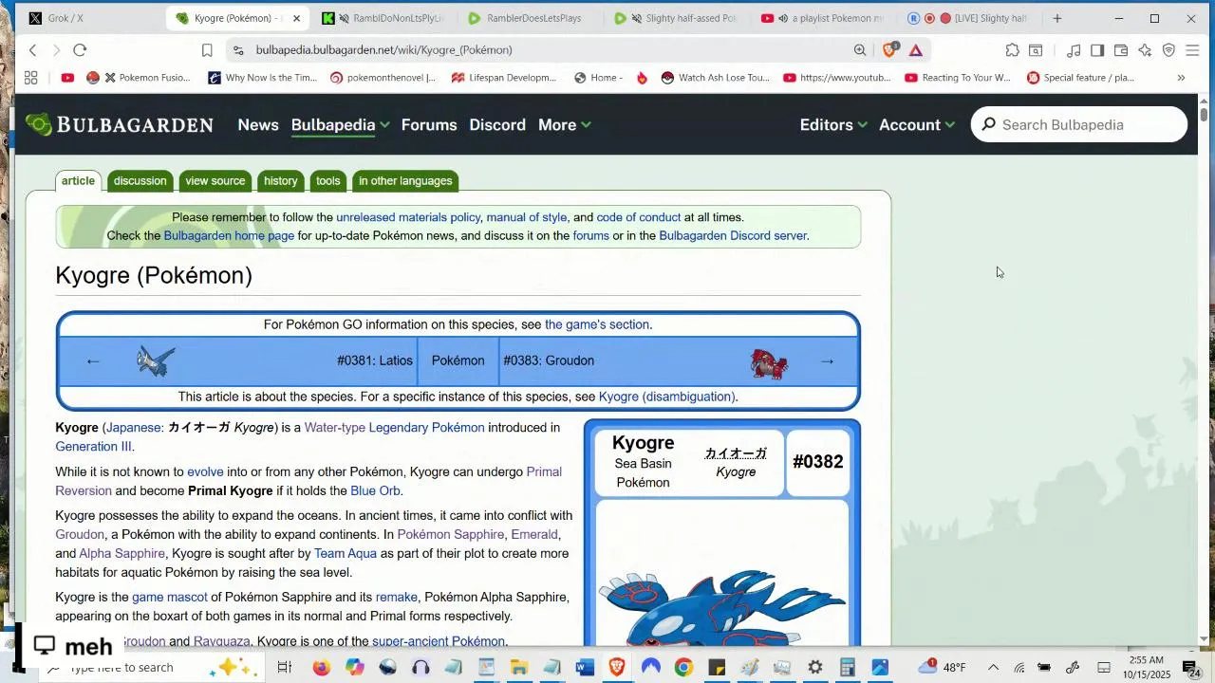Go back using the browser back arrow
The height and width of the screenshot is (683, 1215).
[33, 50]
